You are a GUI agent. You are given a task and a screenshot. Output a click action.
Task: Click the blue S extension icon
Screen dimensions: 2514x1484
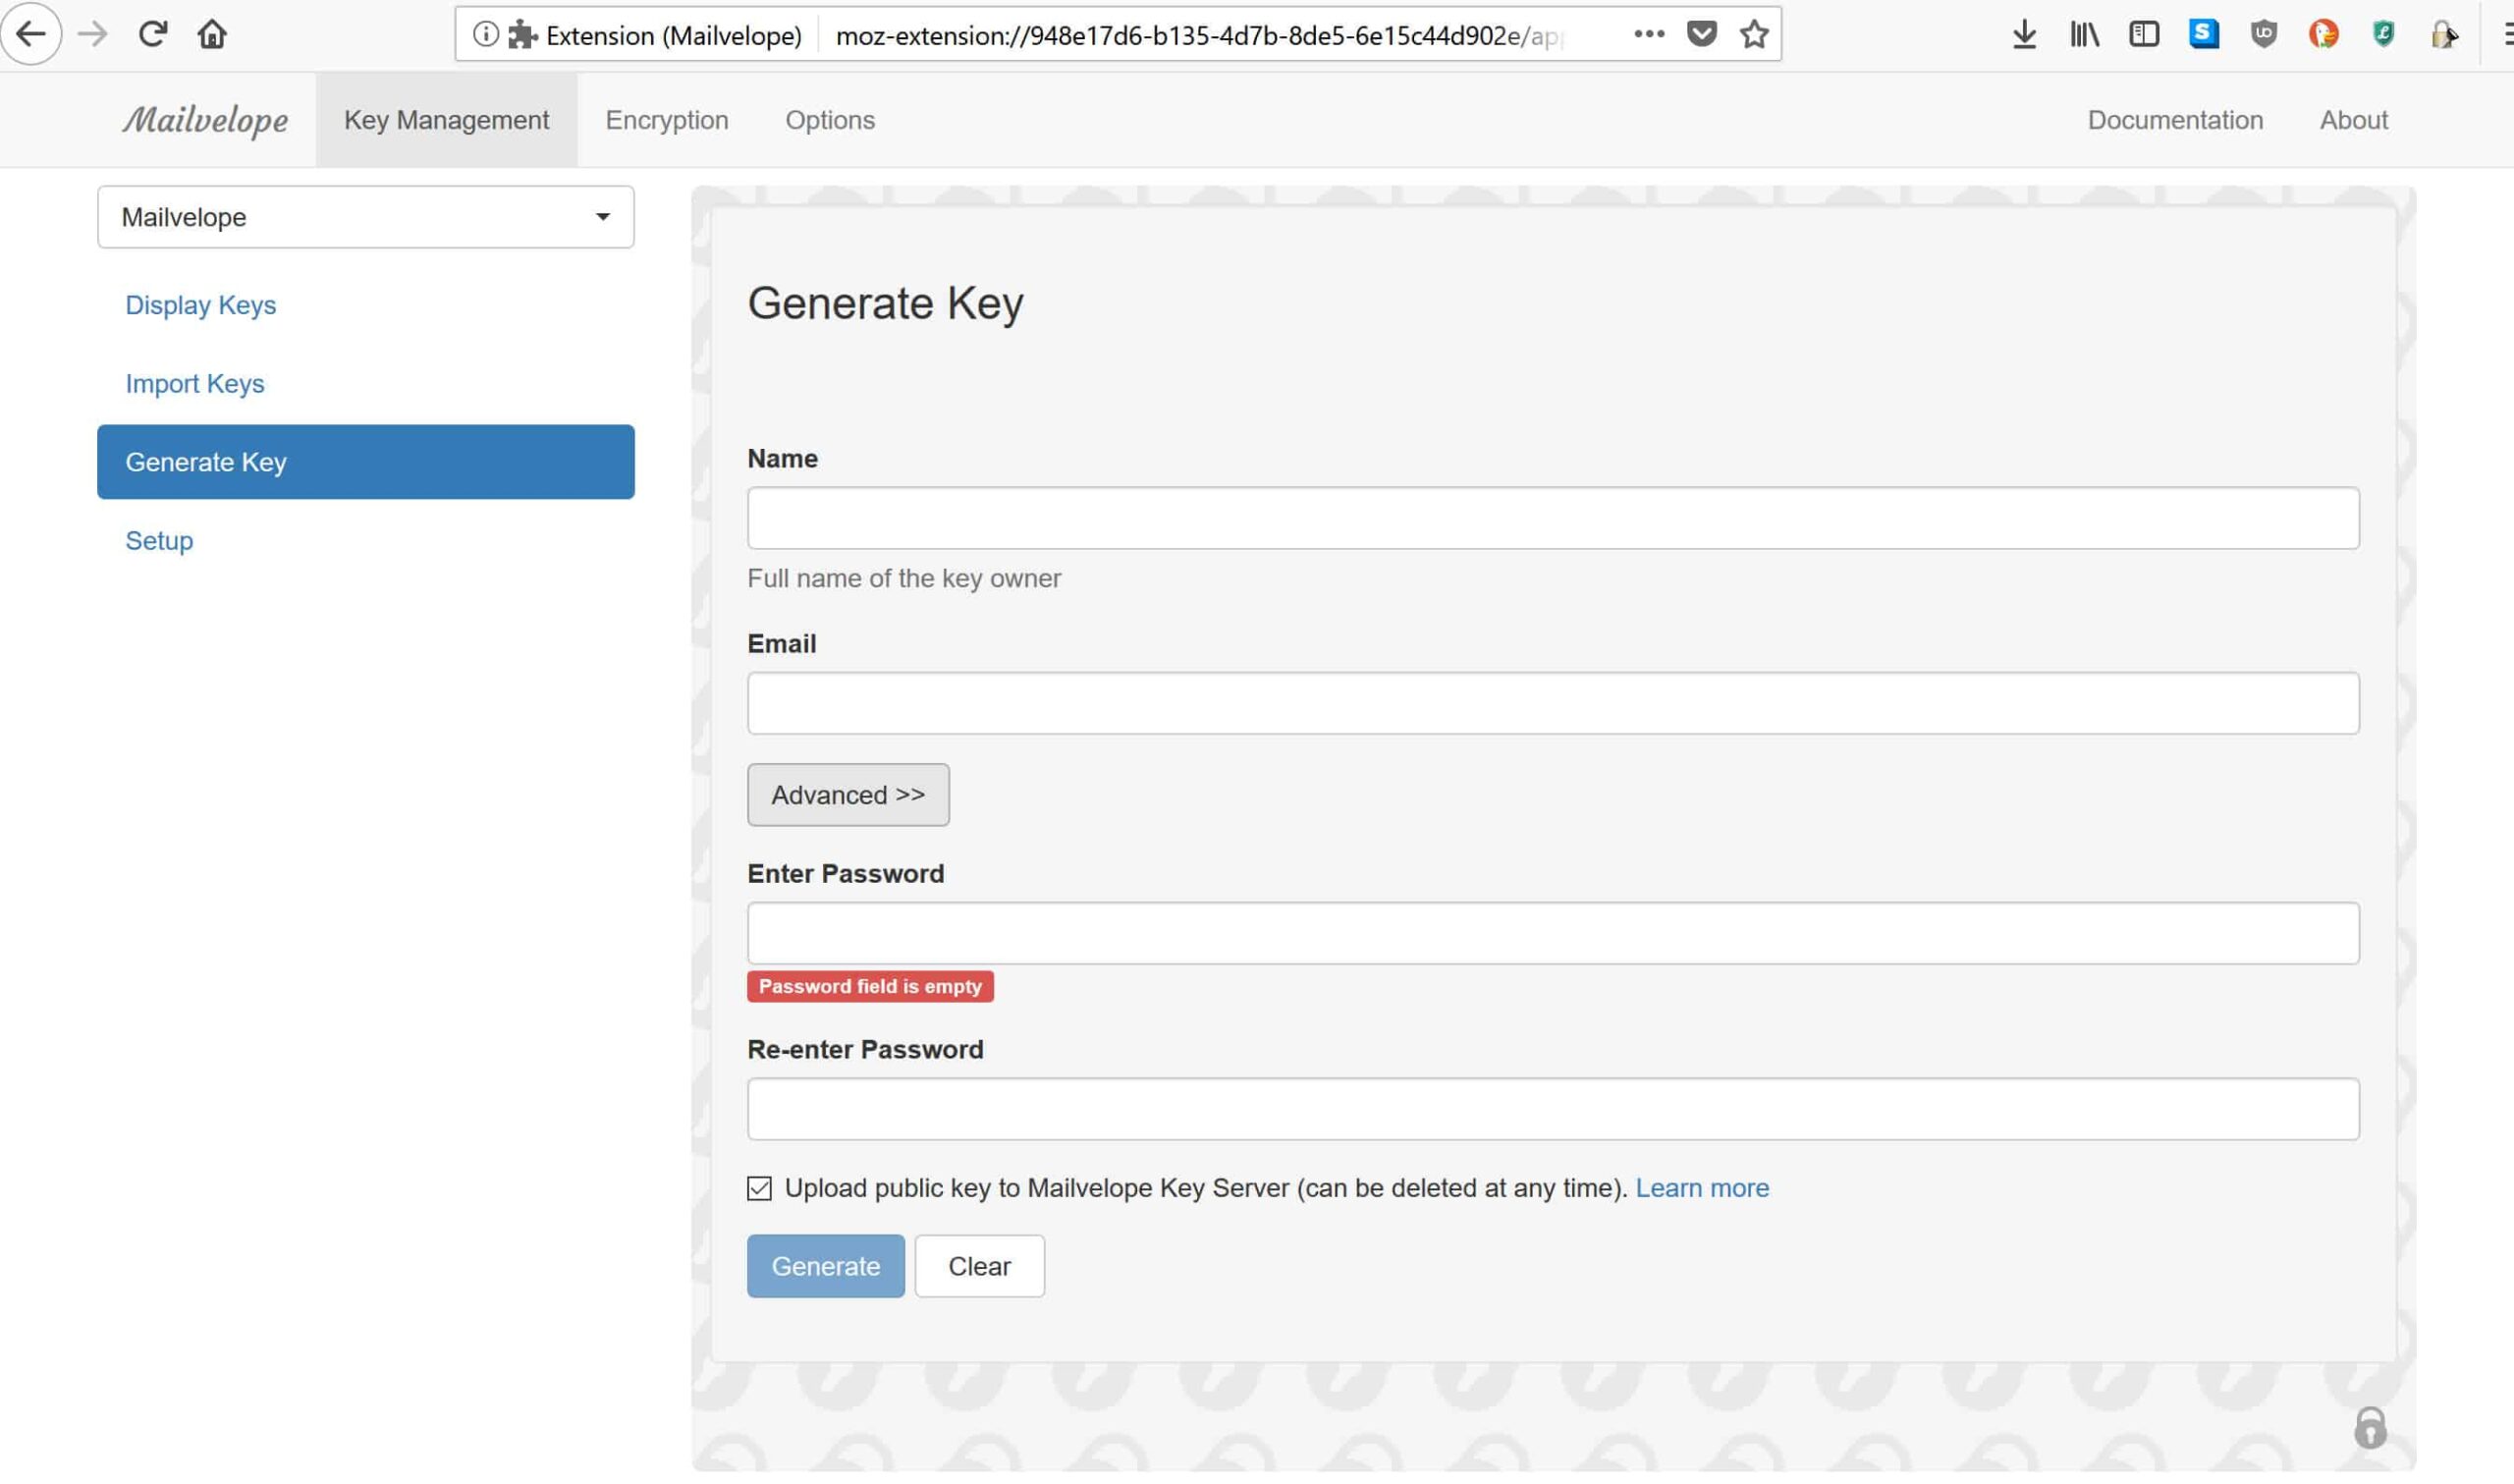(2204, 35)
